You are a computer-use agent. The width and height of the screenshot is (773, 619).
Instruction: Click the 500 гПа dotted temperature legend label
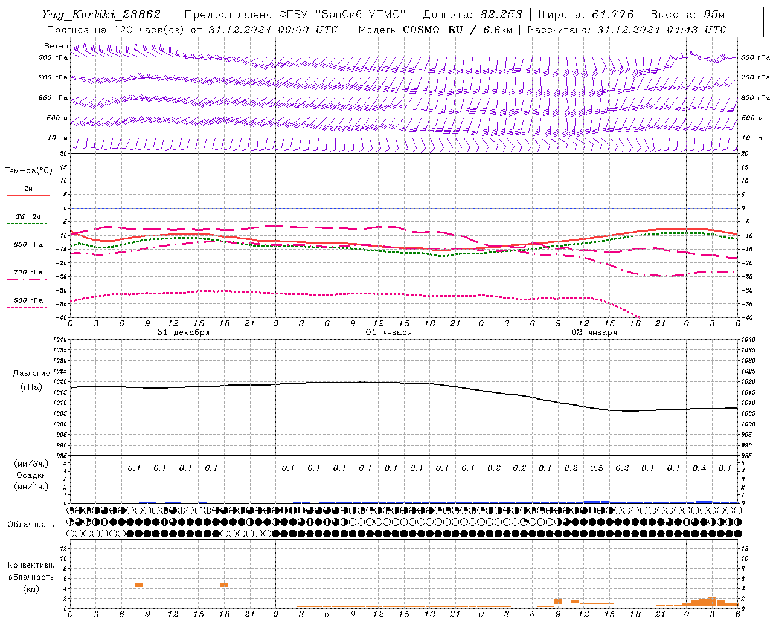(28, 300)
